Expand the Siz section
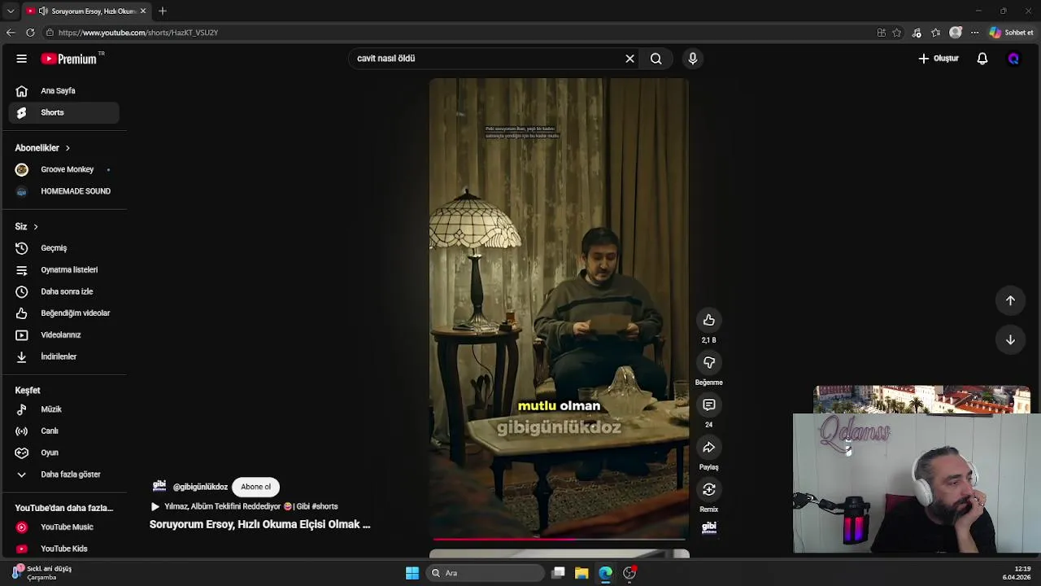The height and width of the screenshot is (586, 1041). pyautogui.click(x=27, y=226)
